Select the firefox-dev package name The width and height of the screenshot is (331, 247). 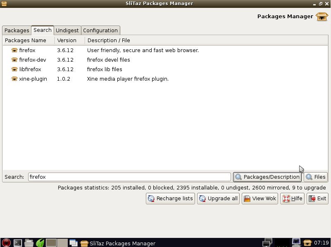point(33,60)
